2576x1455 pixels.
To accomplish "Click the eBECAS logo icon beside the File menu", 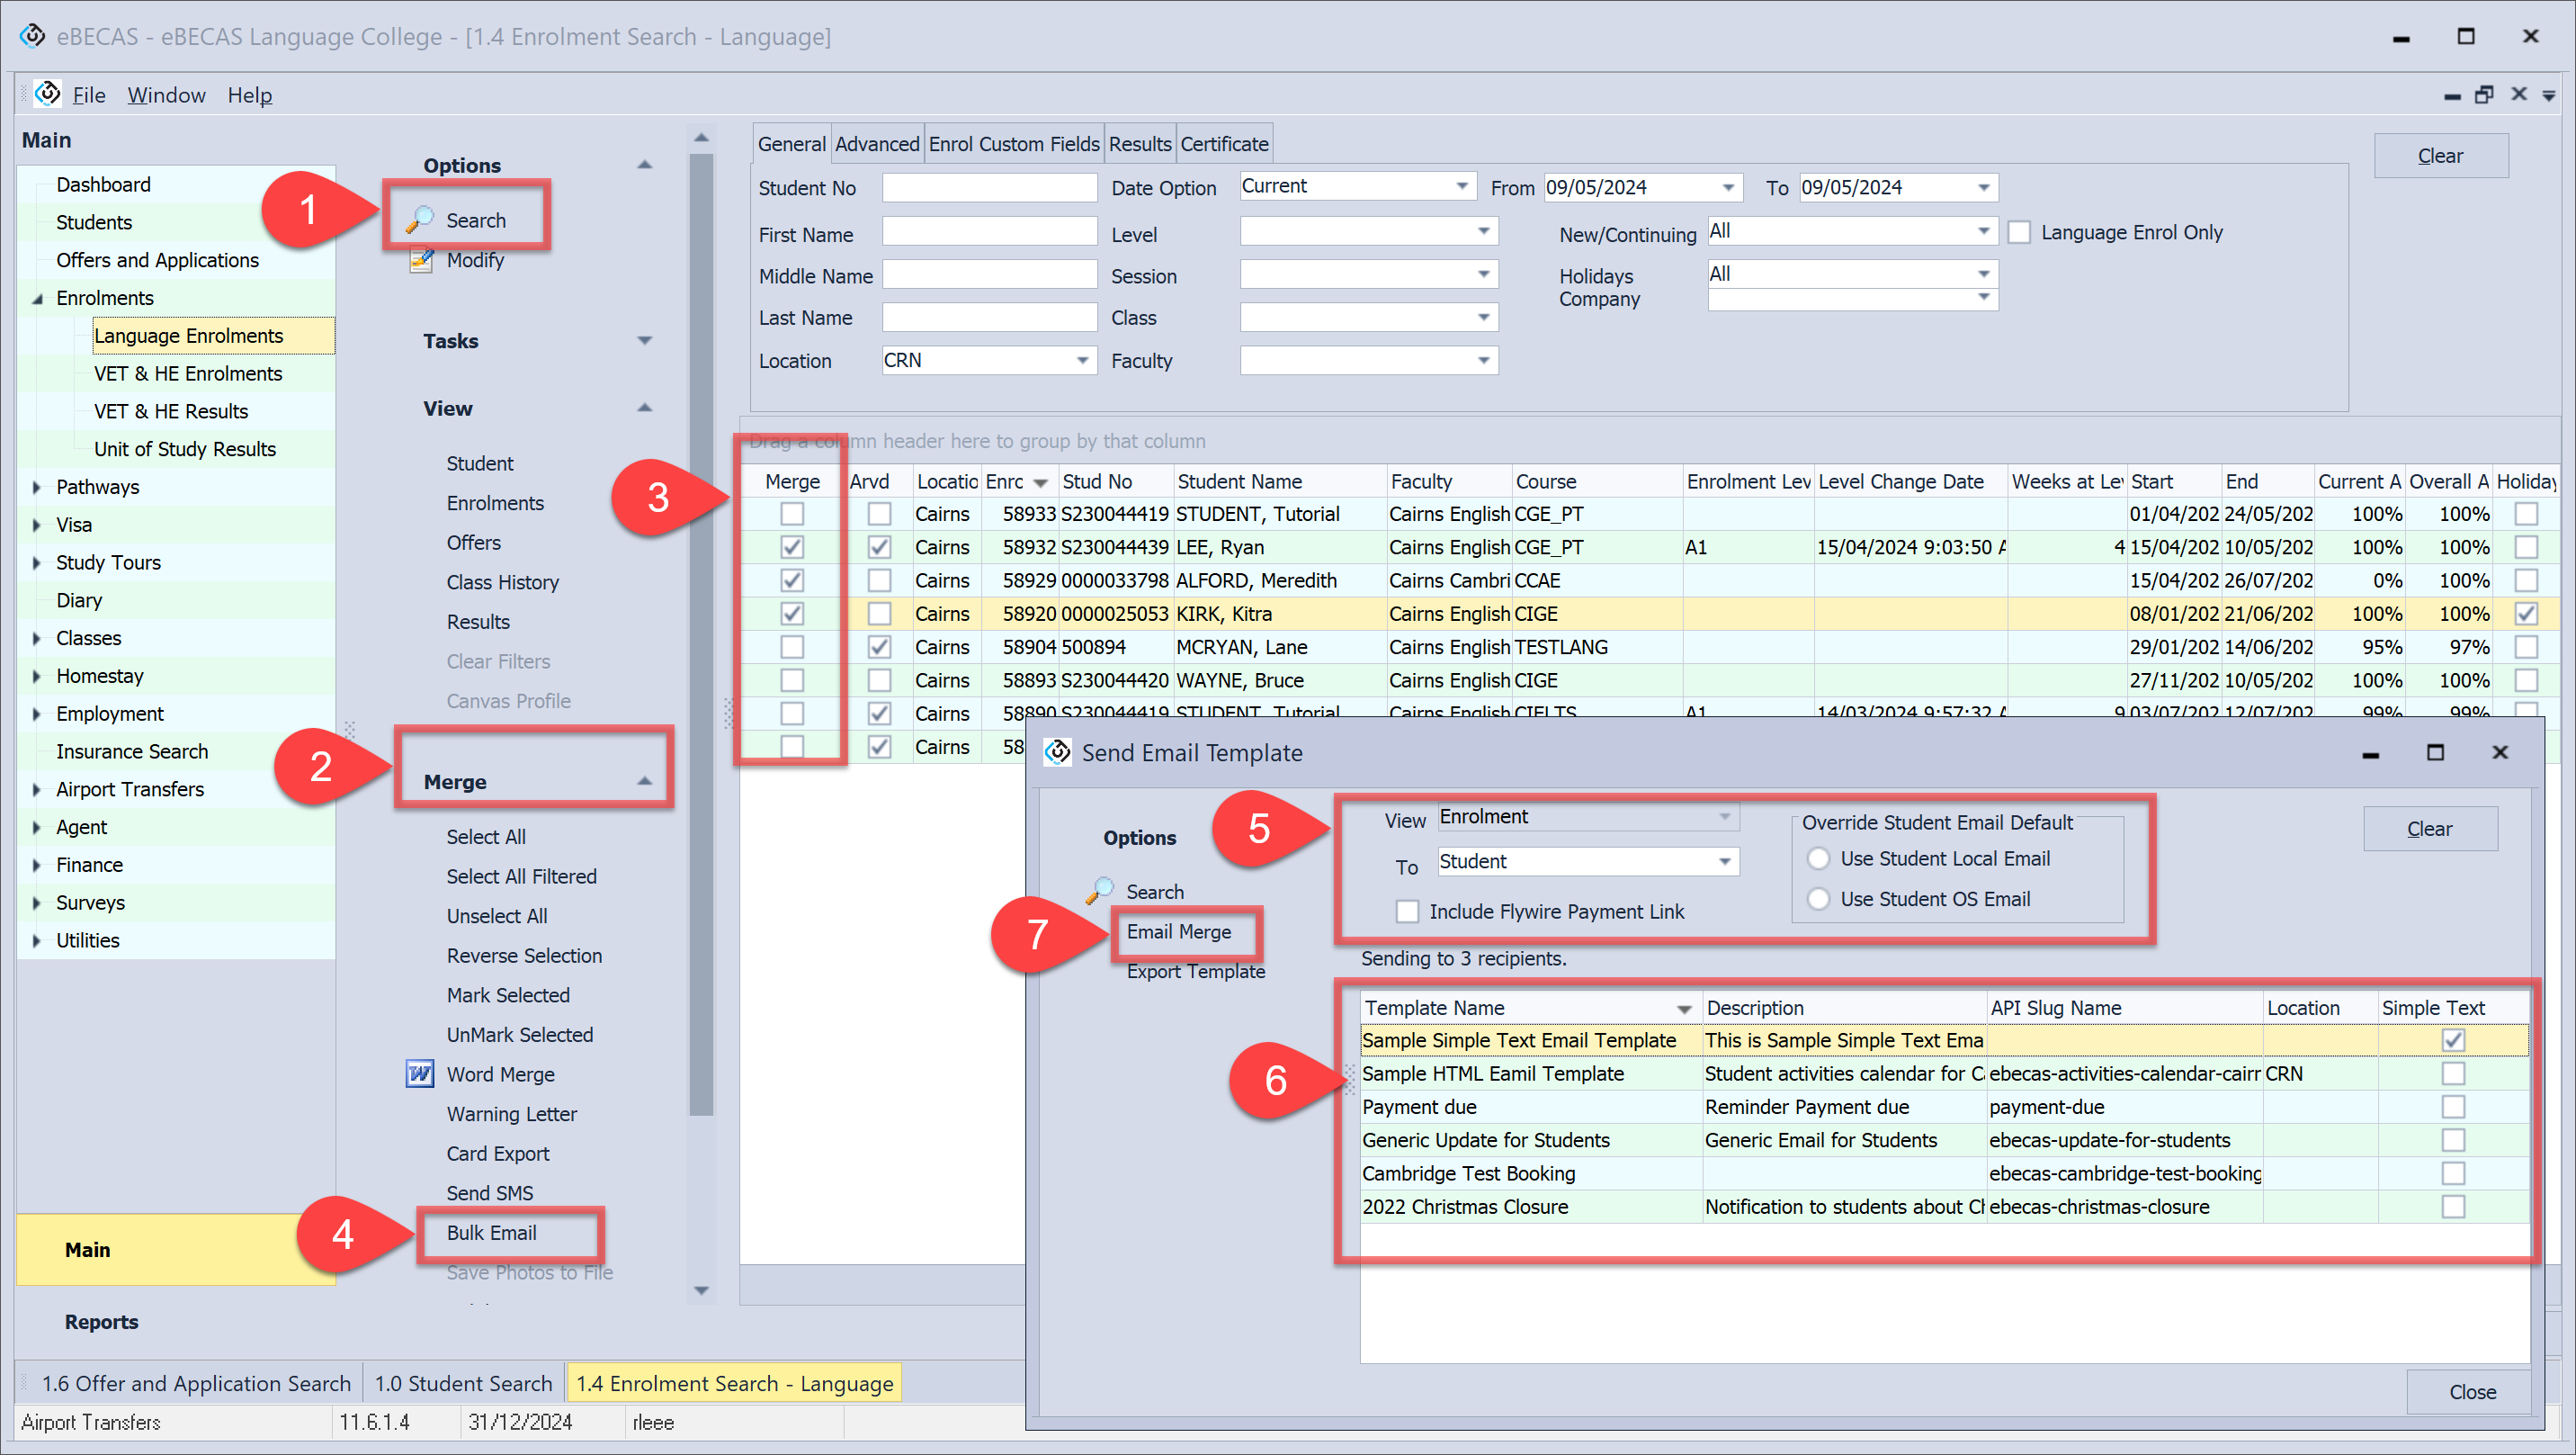I will click(47, 94).
